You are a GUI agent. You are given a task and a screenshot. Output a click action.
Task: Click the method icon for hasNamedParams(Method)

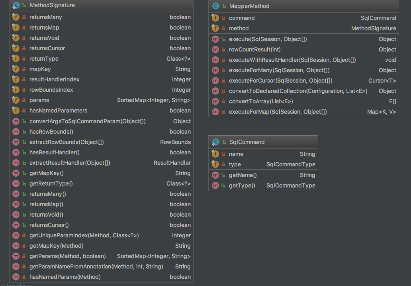tap(16, 277)
